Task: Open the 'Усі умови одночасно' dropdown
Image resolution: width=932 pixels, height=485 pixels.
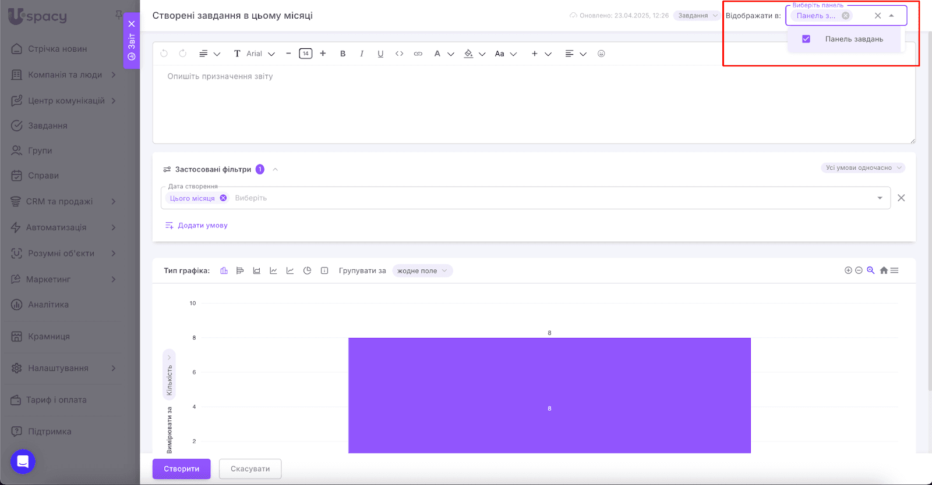Action: (863, 167)
